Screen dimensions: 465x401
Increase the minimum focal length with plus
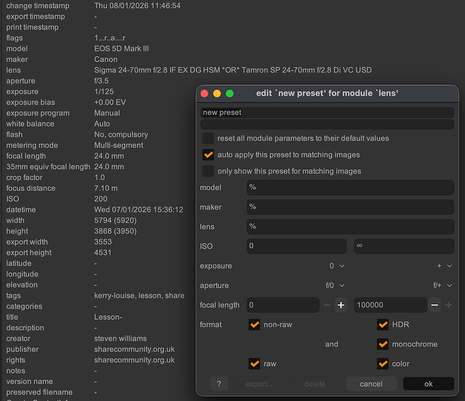(341, 305)
